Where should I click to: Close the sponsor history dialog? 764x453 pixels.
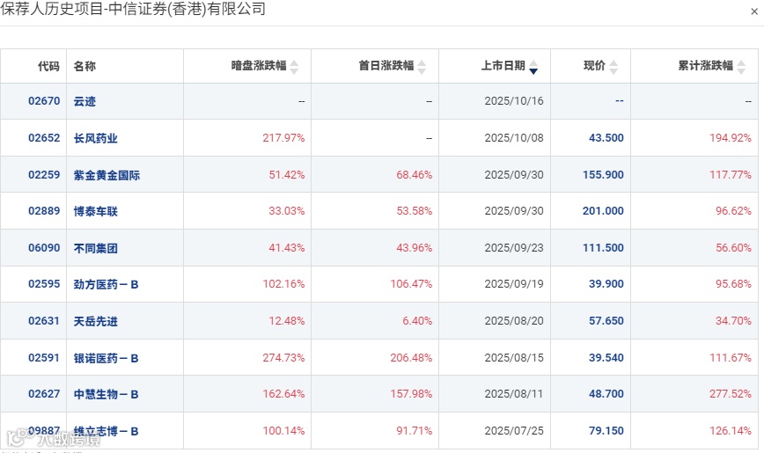pos(754,11)
